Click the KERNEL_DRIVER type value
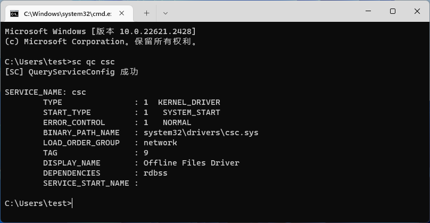 [x=189, y=102]
